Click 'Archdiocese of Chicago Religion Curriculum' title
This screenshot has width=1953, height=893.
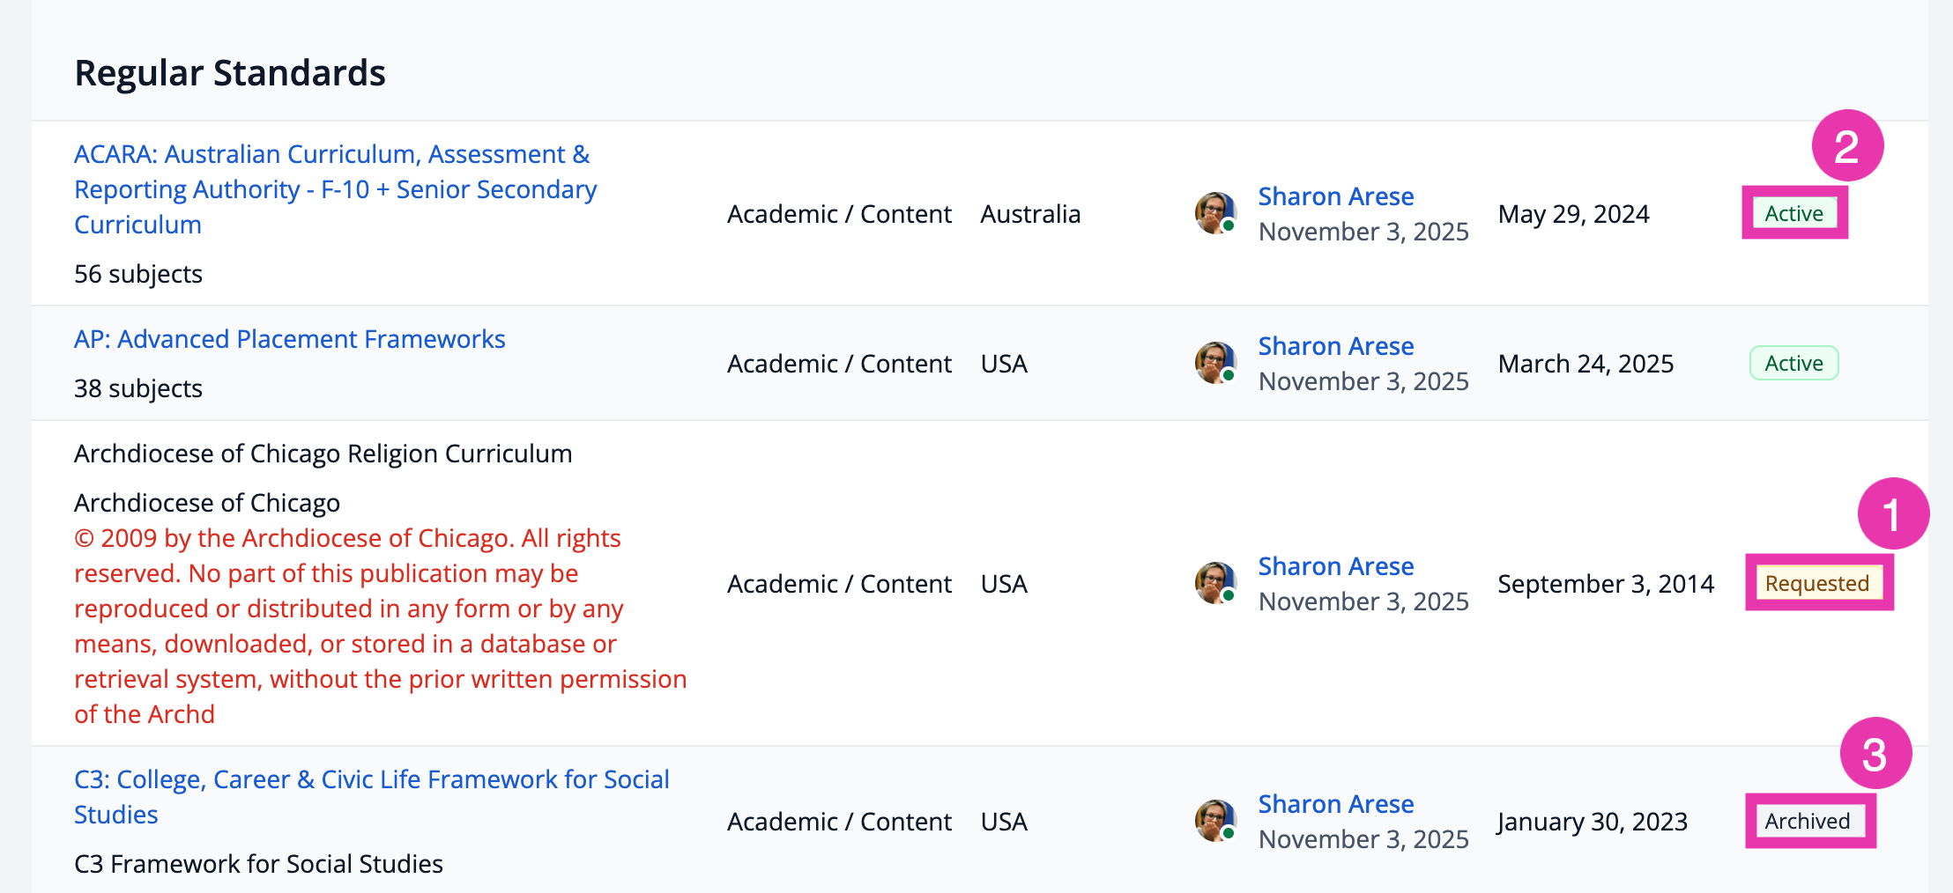pyautogui.click(x=323, y=454)
